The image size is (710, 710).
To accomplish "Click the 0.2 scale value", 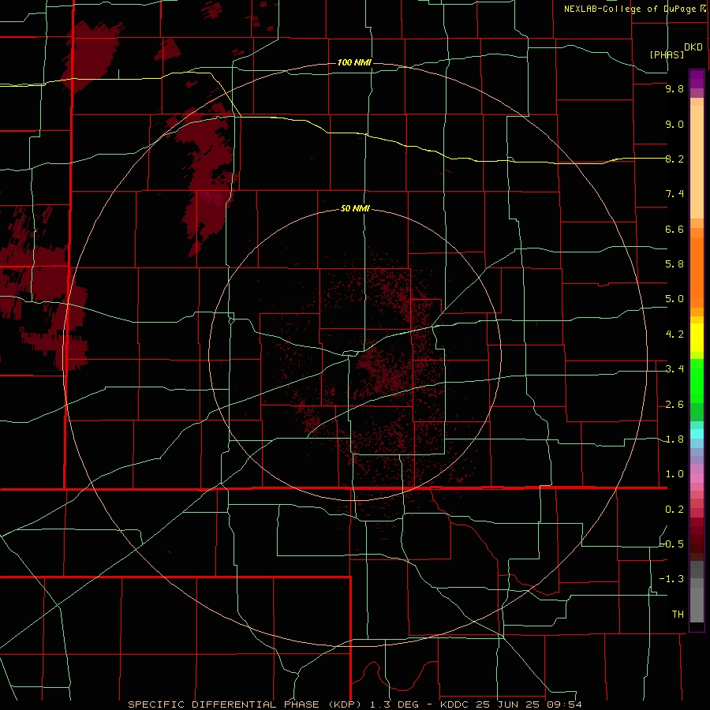I will tap(674, 510).
